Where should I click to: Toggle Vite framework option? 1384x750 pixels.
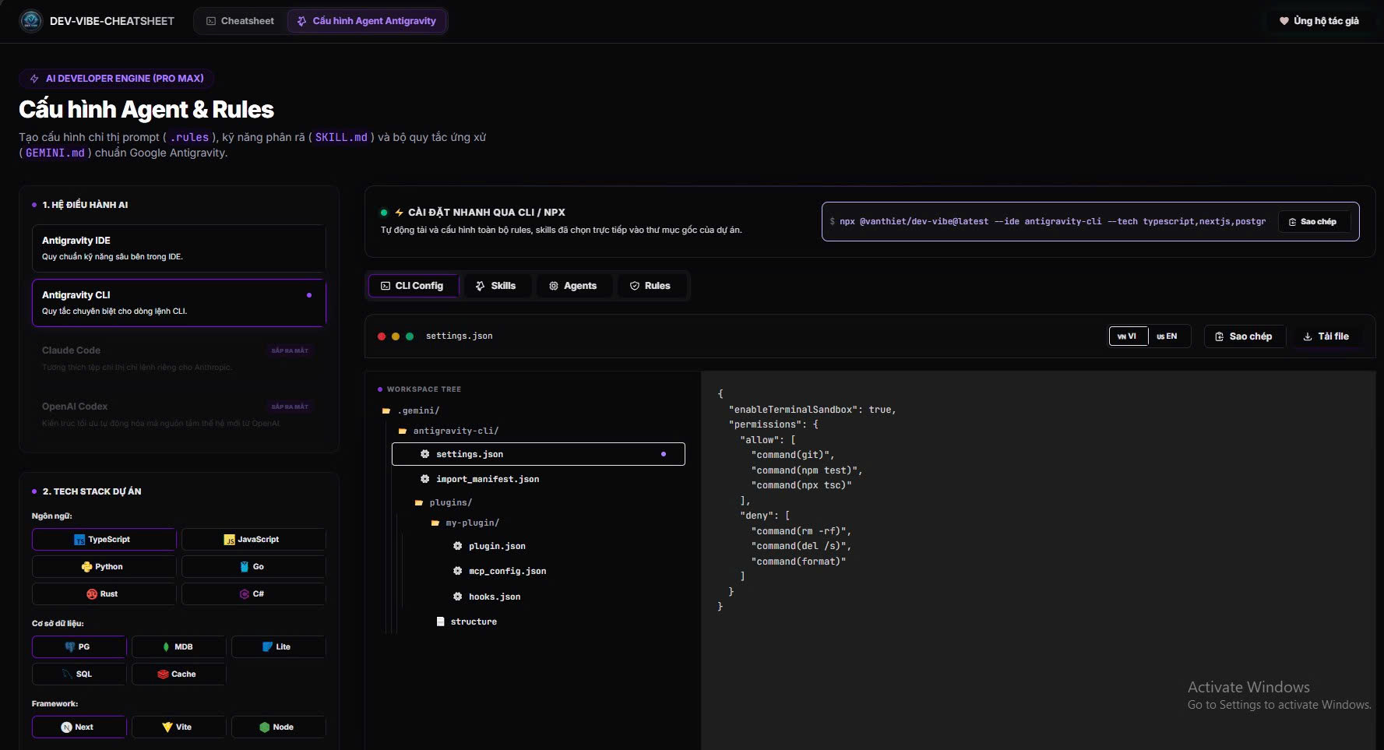pyautogui.click(x=178, y=727)
